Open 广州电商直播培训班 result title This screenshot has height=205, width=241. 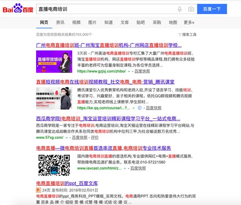coord(109,45)
